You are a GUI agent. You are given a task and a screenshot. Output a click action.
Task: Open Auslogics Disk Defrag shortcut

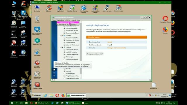pyautogui.click(x=96, y=9)
